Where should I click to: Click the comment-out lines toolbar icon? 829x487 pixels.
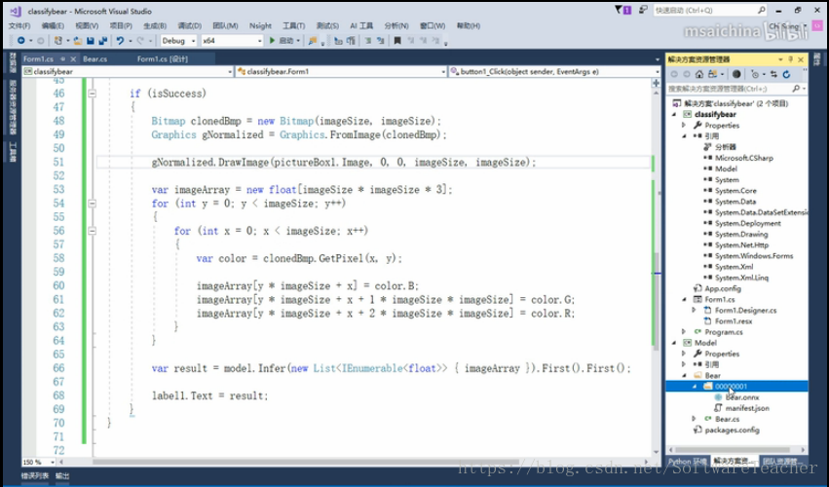(x=367, y=41)
